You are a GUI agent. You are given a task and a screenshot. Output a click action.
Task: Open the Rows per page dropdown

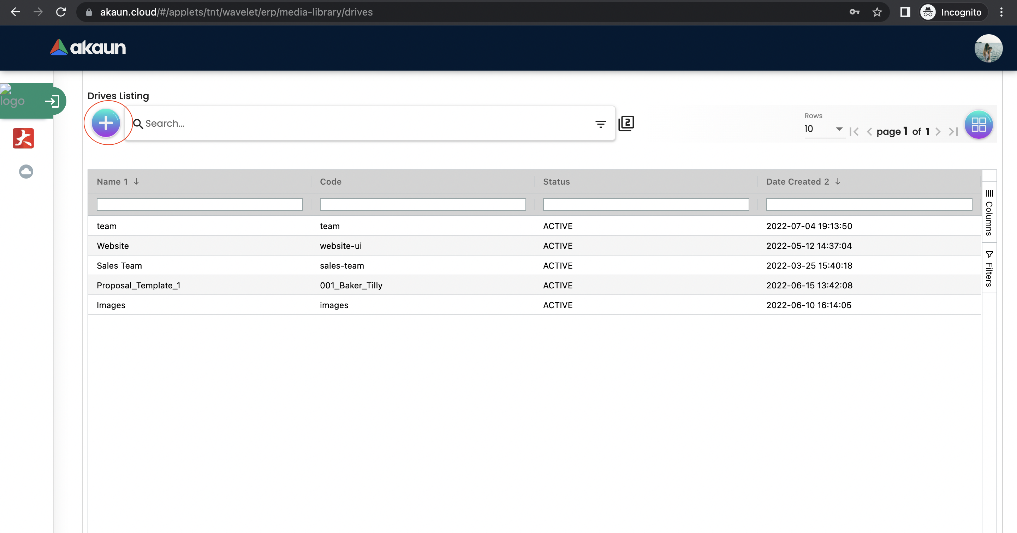click(823, 129)
